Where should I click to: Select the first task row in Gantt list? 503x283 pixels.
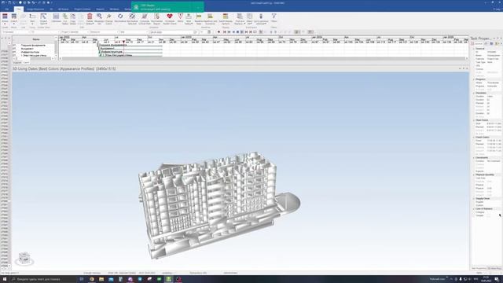tap(33, 46)
